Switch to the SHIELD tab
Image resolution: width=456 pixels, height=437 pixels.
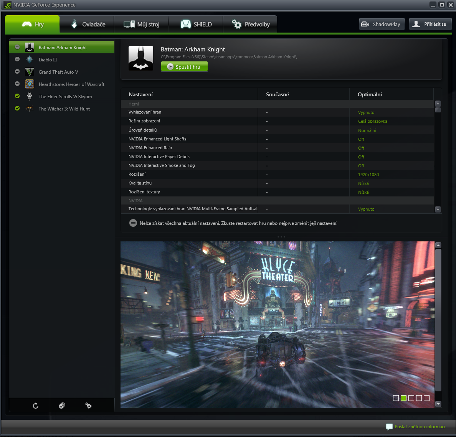(x=196, y=25)
